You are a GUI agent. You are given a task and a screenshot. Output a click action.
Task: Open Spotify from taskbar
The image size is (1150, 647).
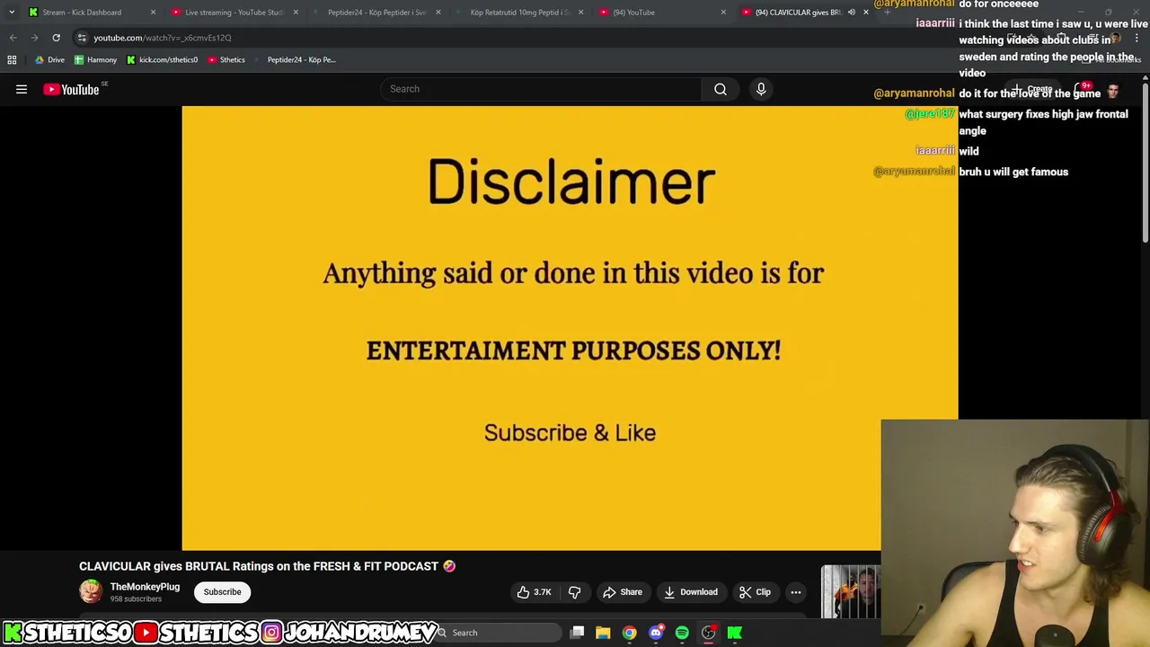click(682, 633)
